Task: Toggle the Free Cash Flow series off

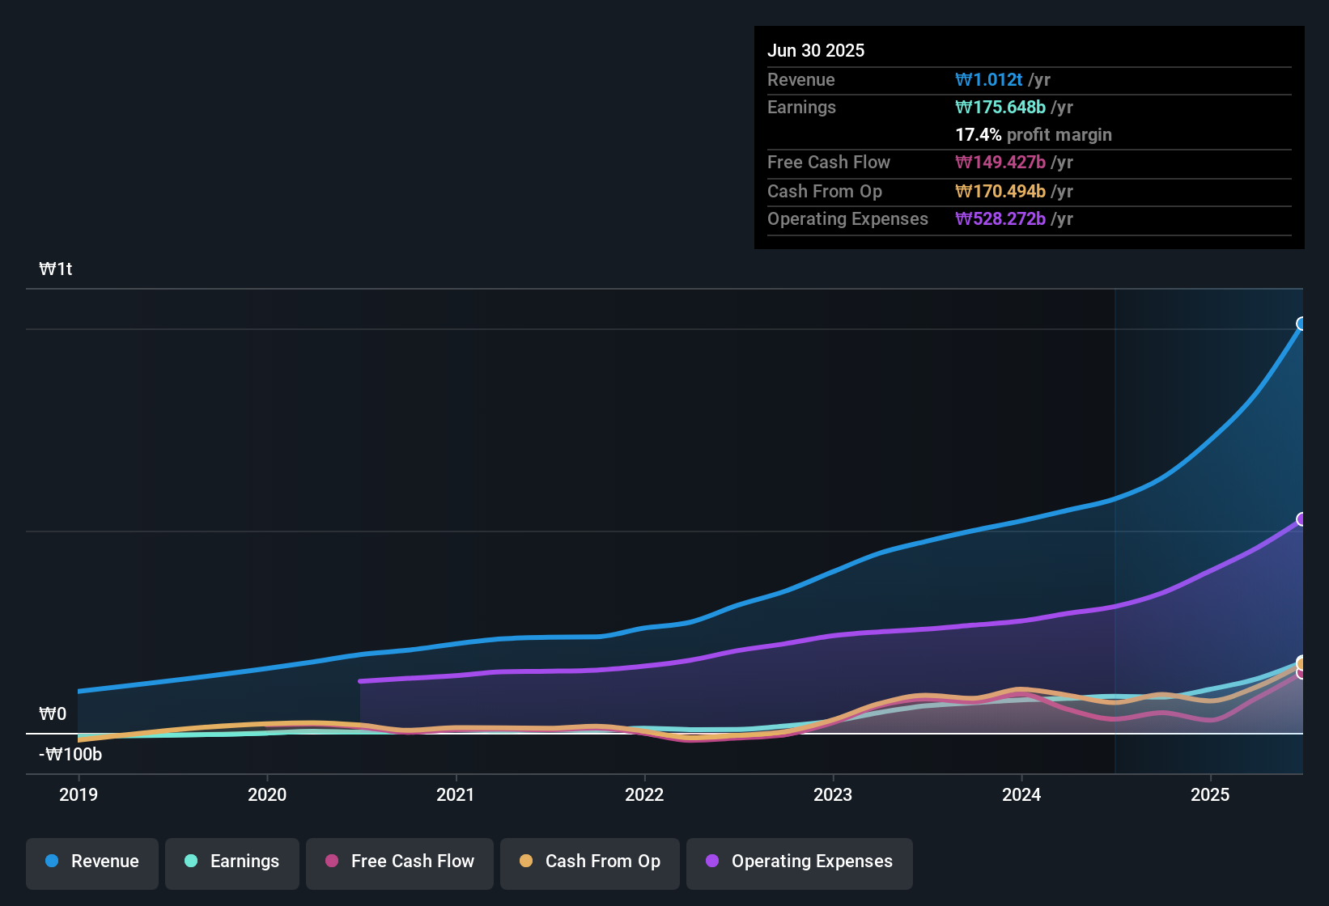Action: click(x=399, y=862)
